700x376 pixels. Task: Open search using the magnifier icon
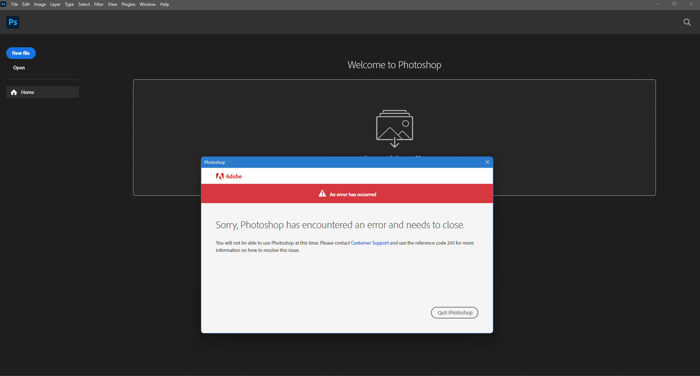pyautogui.click(x=687, y=22)
